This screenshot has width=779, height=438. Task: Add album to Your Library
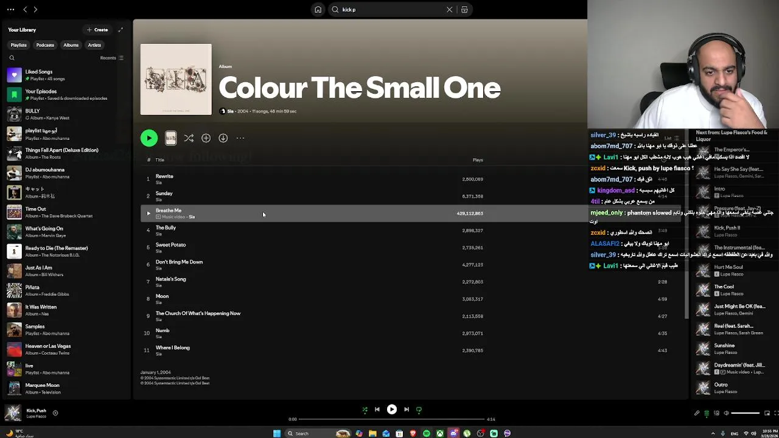[206, 138]
